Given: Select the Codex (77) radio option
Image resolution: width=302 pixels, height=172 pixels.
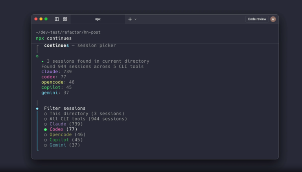Looking at the screenshot, I should (x=61, y=129).
